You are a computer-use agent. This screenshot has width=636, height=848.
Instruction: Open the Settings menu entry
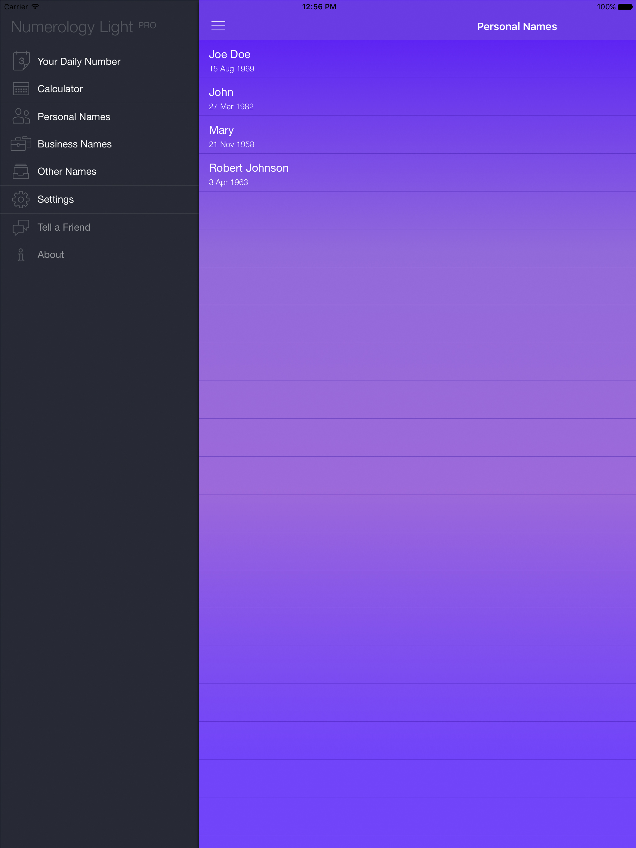pos(56,199)
